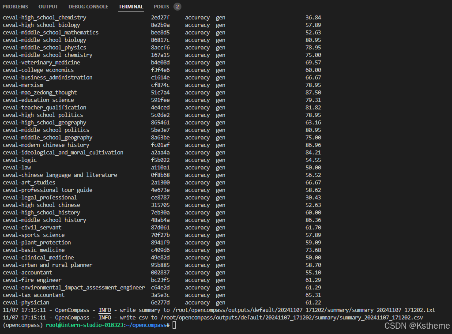Click ceval-professional_tour_guide dataset name

(x=48, y=190)
